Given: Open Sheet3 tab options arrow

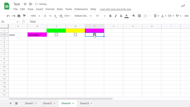Looking at the screenshot, I should [x=91, y=103].
